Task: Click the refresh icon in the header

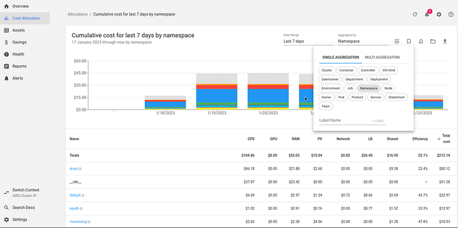Action: pos(414,14)
